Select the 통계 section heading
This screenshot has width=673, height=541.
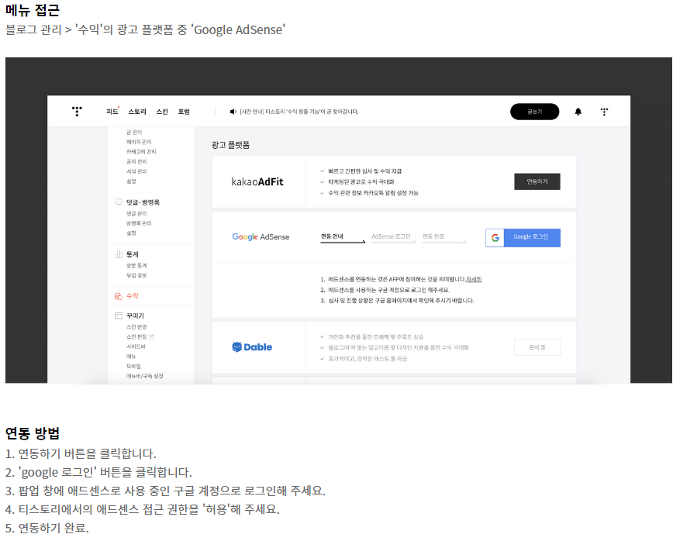[132, 254]
